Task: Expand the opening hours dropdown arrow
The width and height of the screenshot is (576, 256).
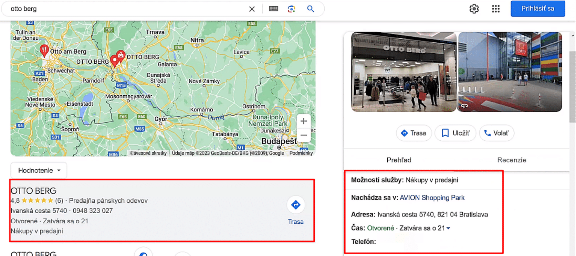Action: pos(448,228)
